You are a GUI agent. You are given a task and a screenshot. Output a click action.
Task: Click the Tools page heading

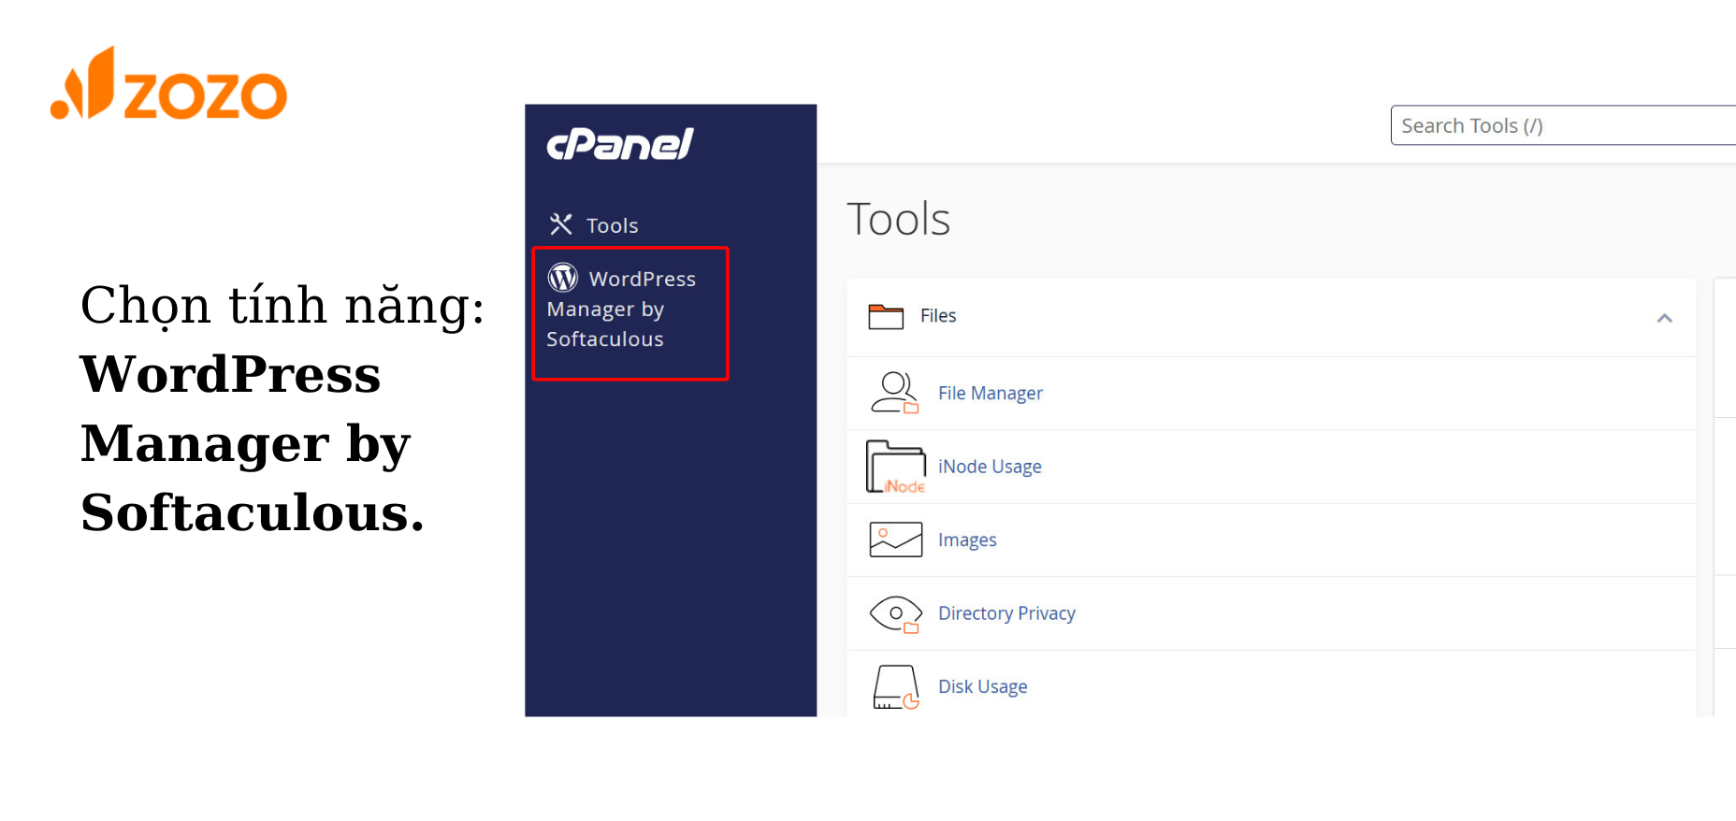[898, 220]
